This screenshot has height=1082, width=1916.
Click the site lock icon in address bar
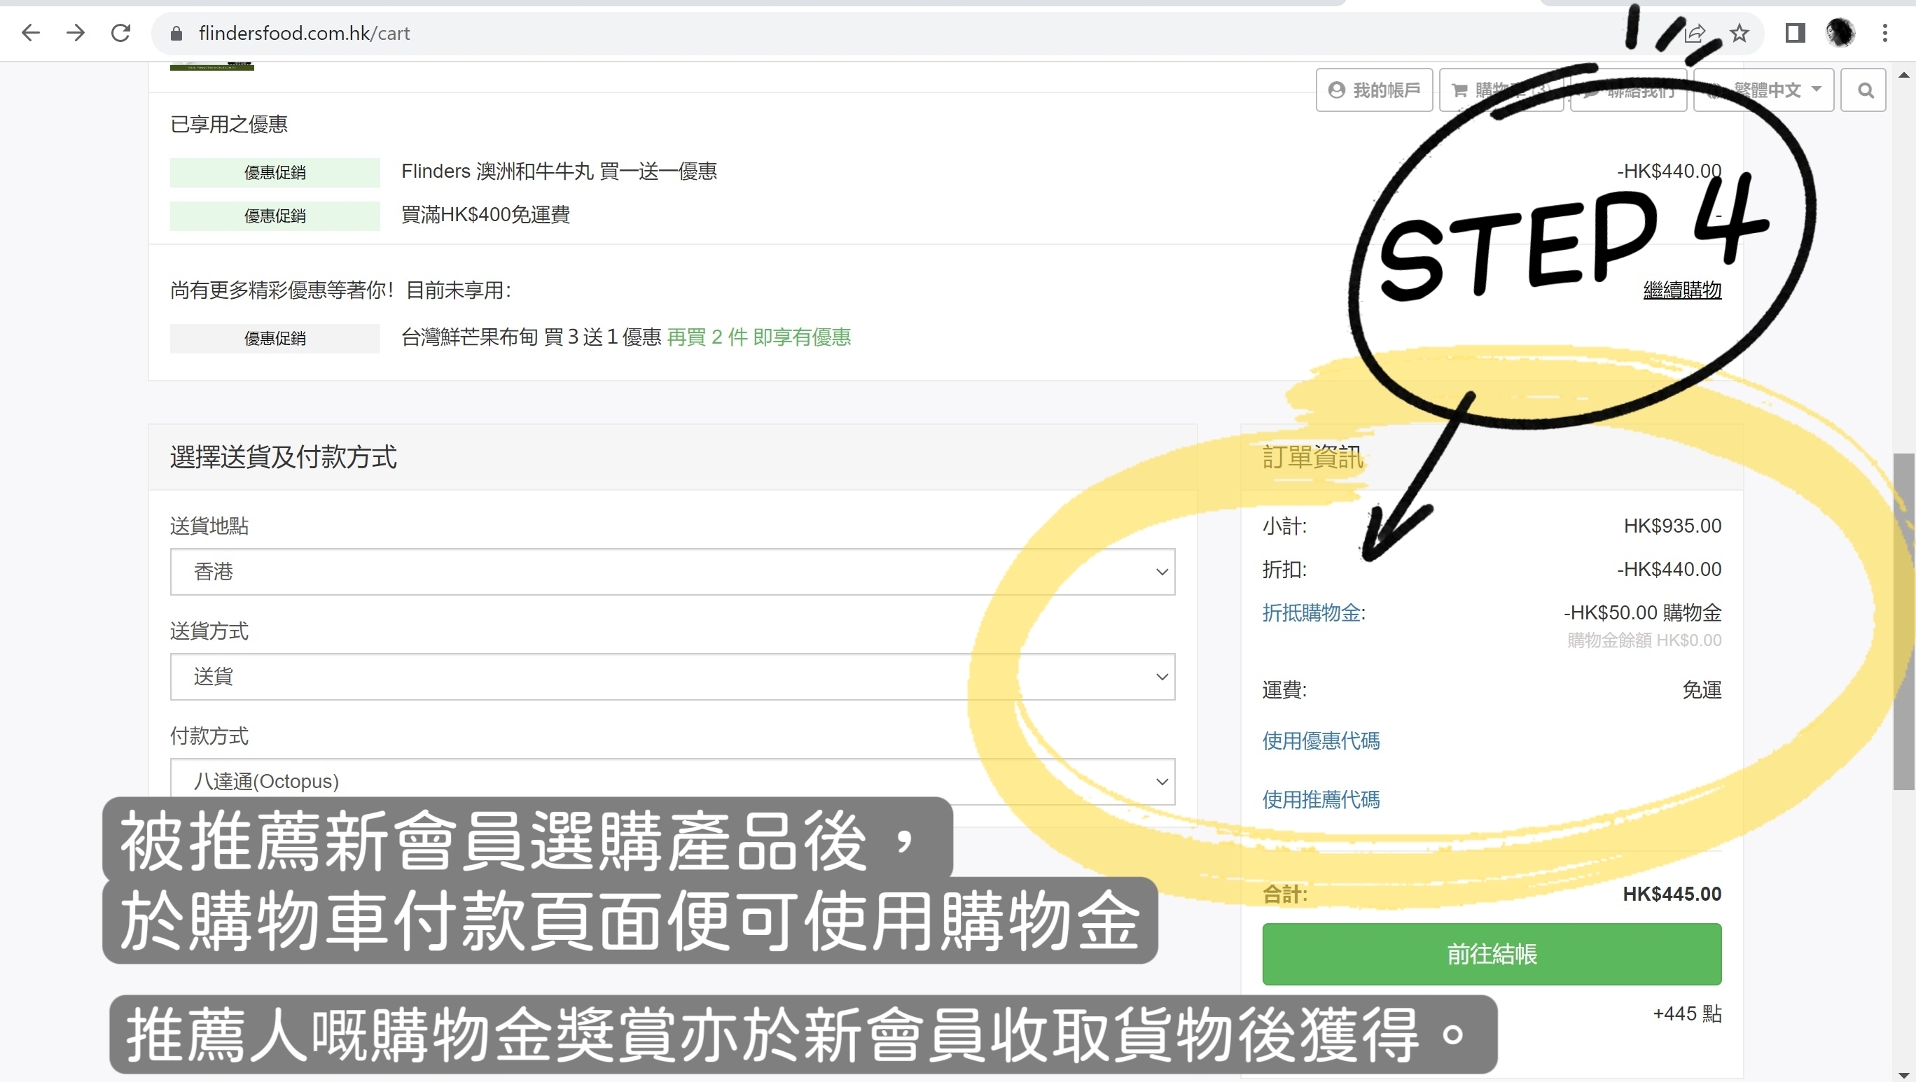[176, 34]
